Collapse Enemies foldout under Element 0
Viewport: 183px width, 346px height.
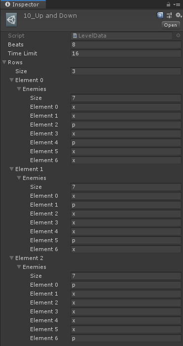coord(19,89)
